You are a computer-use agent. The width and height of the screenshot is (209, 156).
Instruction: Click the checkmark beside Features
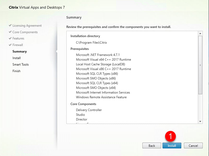tap(10, 38)
